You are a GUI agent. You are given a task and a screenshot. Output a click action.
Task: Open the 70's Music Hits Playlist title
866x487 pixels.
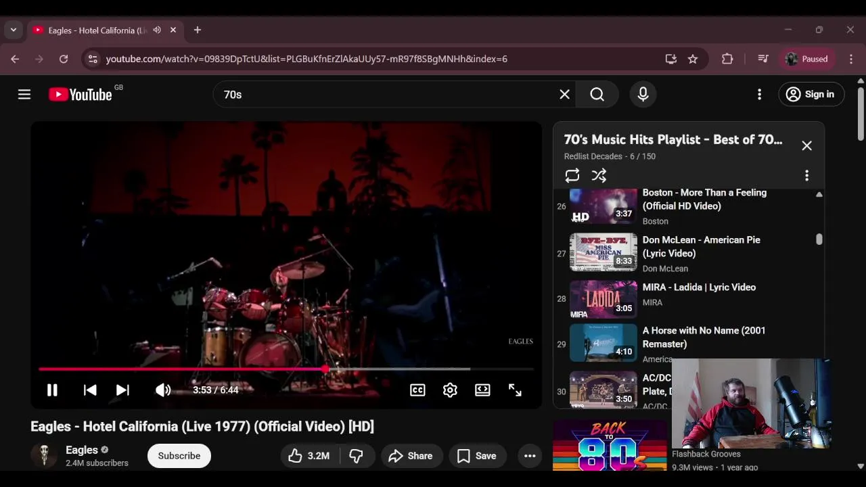673,139
